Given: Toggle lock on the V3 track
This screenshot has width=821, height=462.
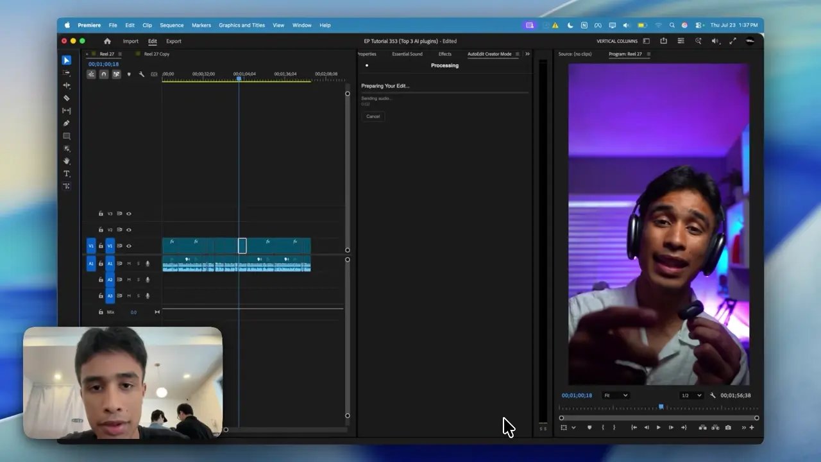Looking at the screenshot, I should click(x=101, y=214).
